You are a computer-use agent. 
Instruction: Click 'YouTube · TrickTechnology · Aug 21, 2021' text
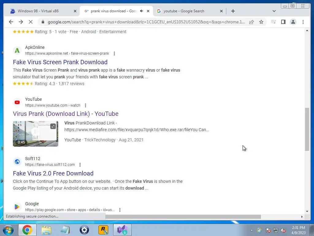(104, 140)
